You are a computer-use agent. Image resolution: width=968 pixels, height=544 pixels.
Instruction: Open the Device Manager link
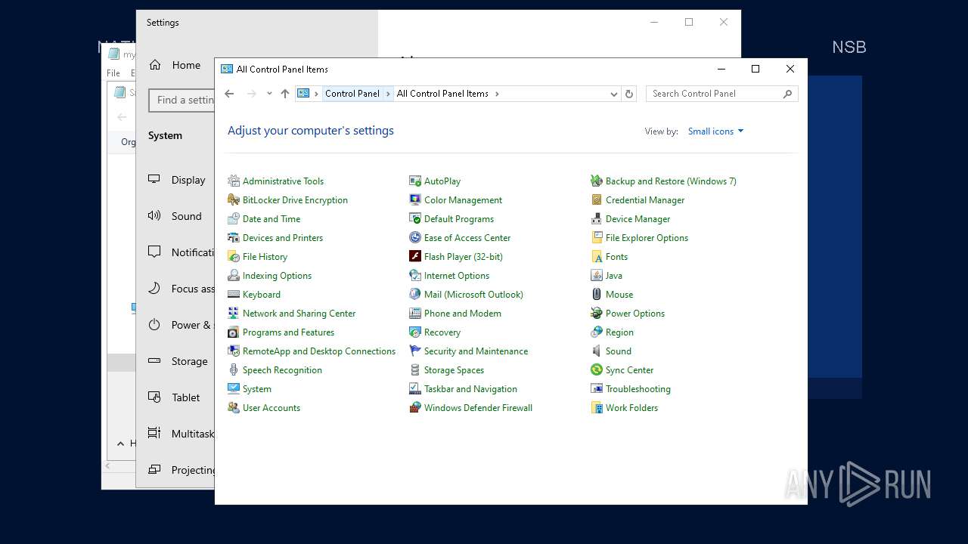[638, 219]
